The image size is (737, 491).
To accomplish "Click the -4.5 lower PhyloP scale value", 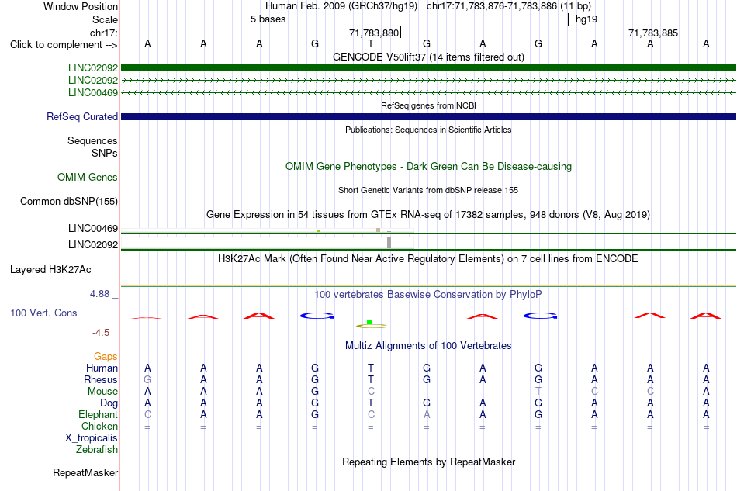I will (x=101, y=333).
